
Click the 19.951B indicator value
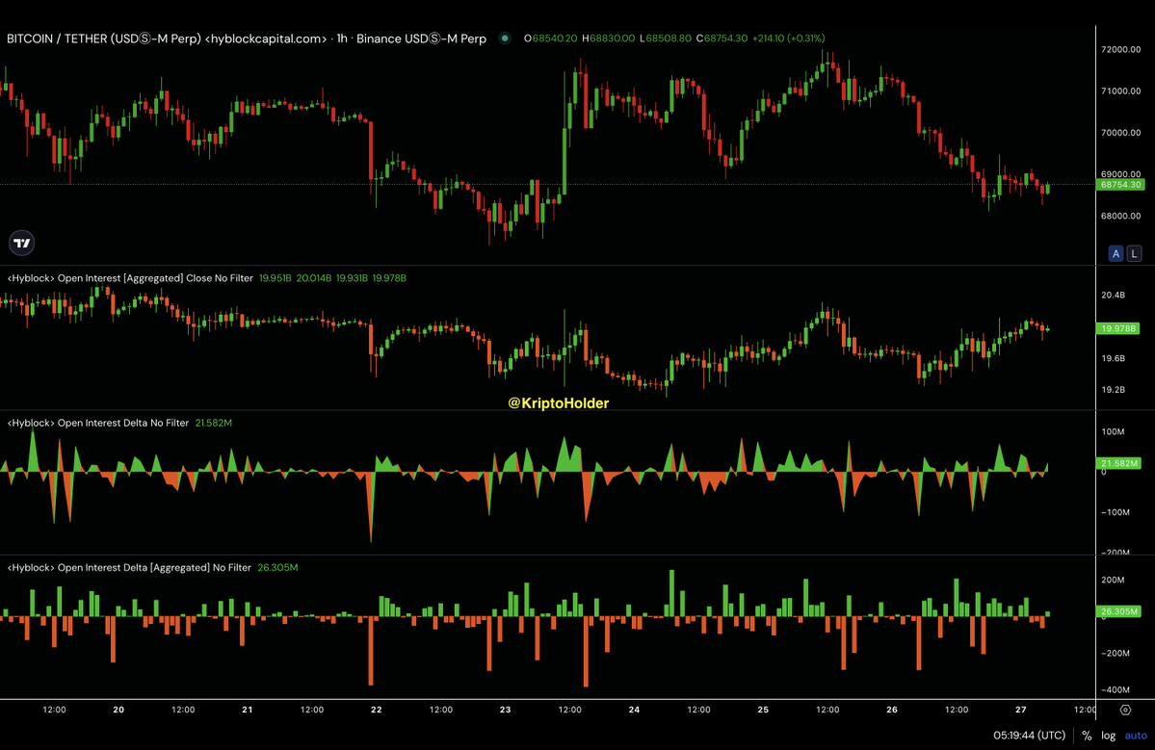276,278
